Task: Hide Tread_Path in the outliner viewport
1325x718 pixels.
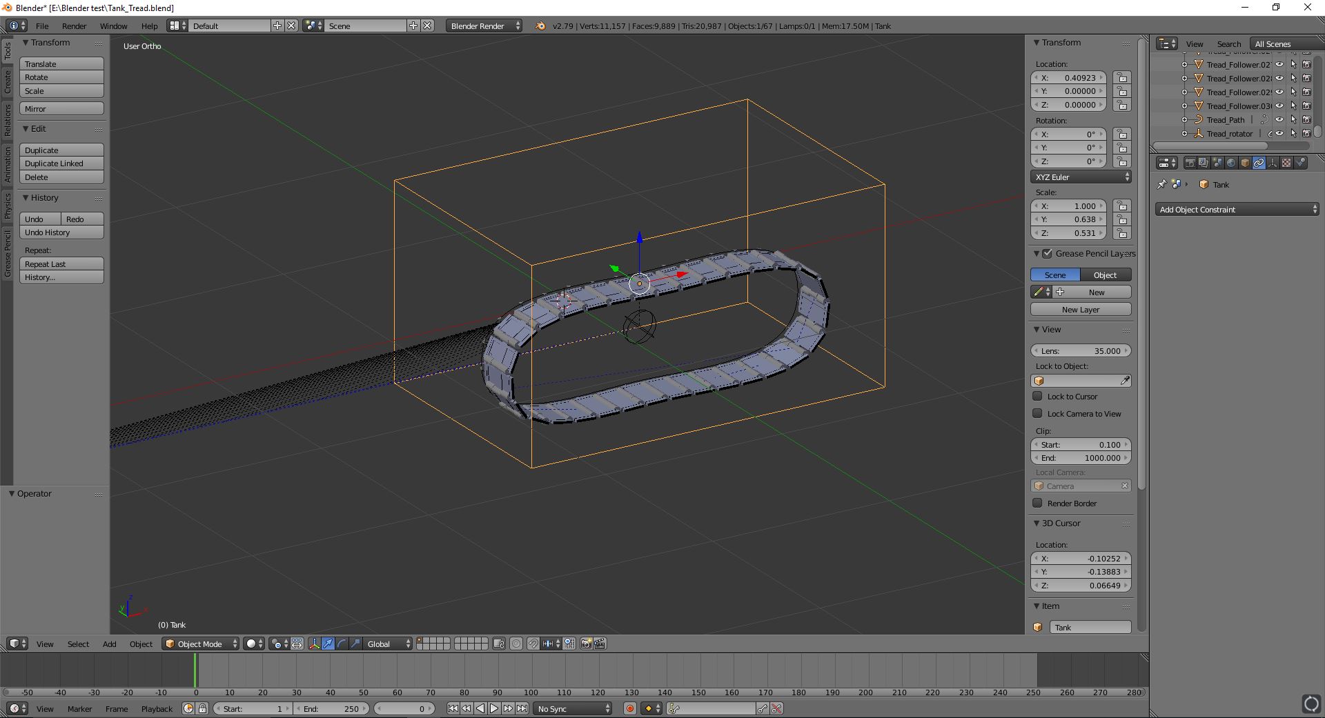Action: point(1279,119)
